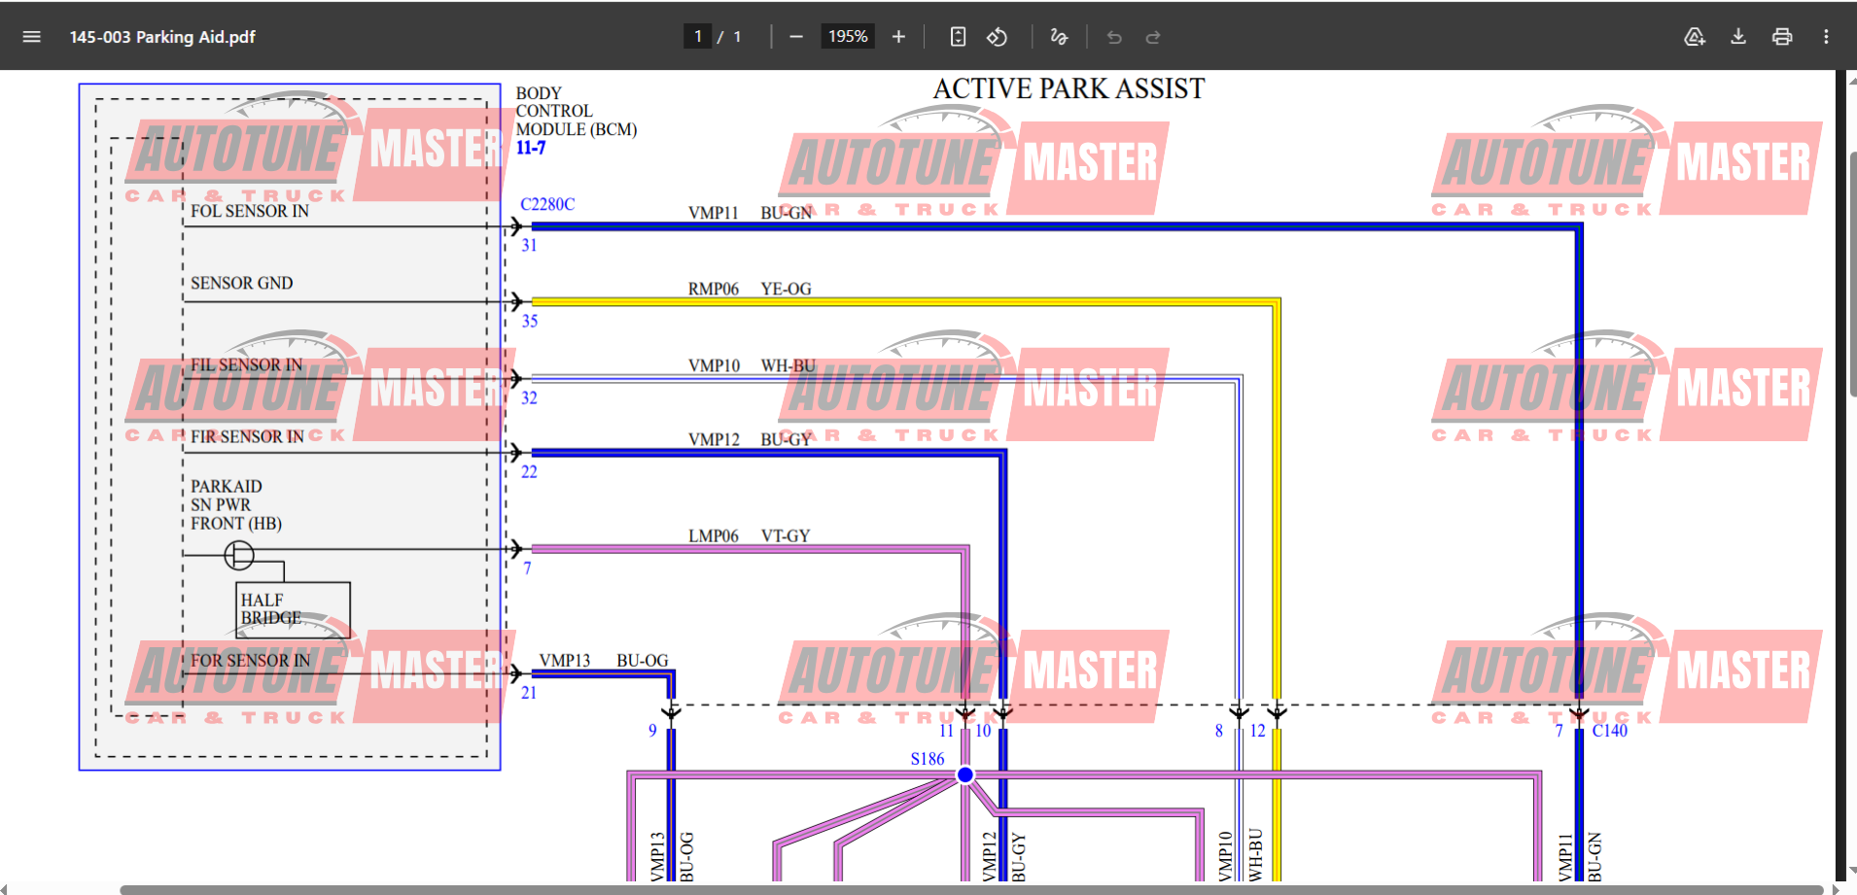Click the blue 11-7 reference link

click(531, 148)
